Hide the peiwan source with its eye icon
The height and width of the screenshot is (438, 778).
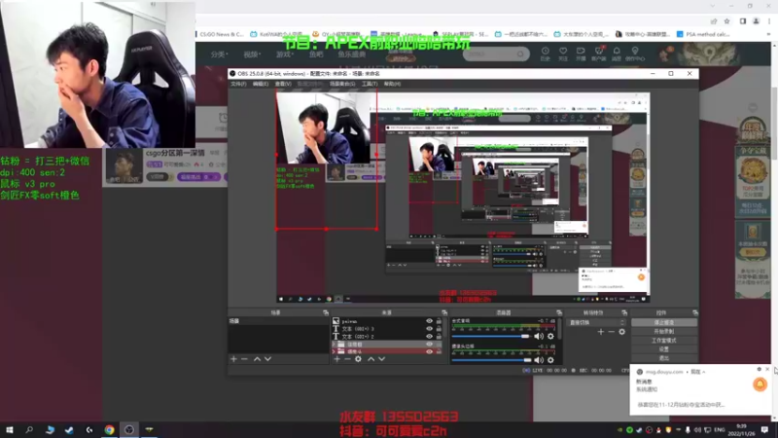point(429,321)
